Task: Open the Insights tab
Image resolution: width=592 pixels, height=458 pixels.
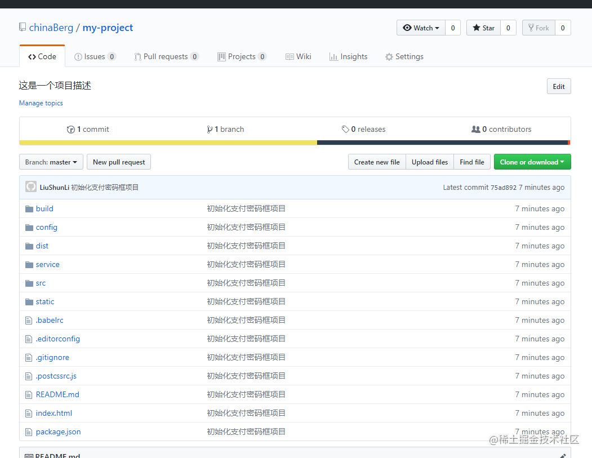Action: click(x=348, y=57)
